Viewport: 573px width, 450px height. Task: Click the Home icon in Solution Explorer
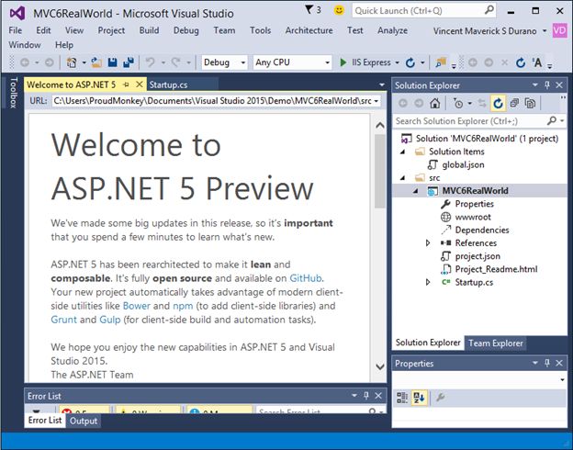tap(435, 104)
